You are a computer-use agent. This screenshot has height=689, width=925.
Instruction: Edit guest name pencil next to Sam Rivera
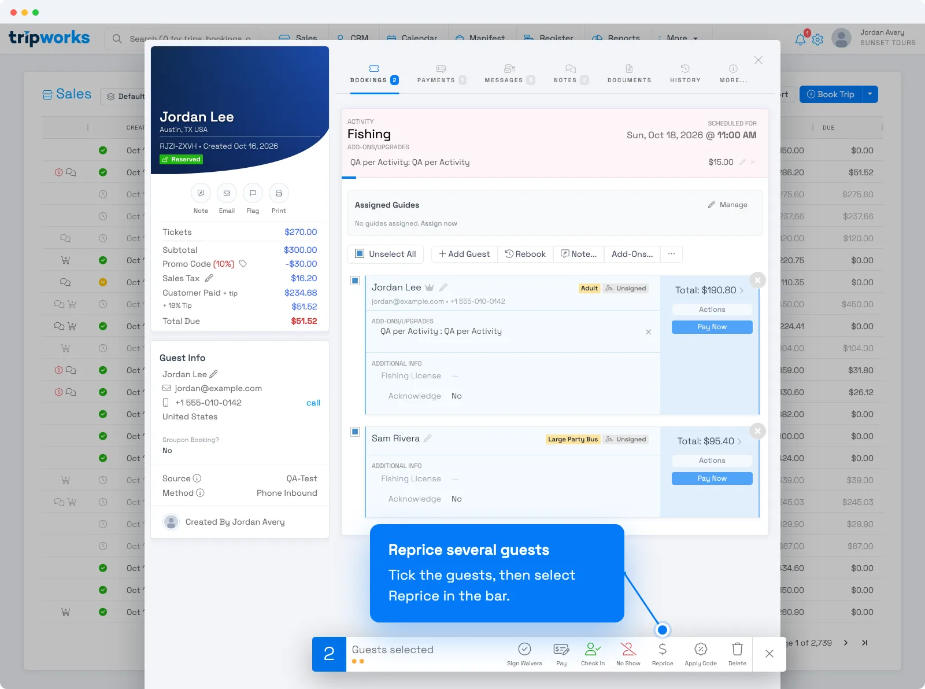(x=428, y=439)
